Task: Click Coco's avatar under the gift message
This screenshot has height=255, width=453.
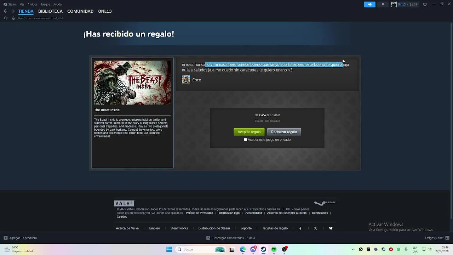Action: click(x=186, y=80)
